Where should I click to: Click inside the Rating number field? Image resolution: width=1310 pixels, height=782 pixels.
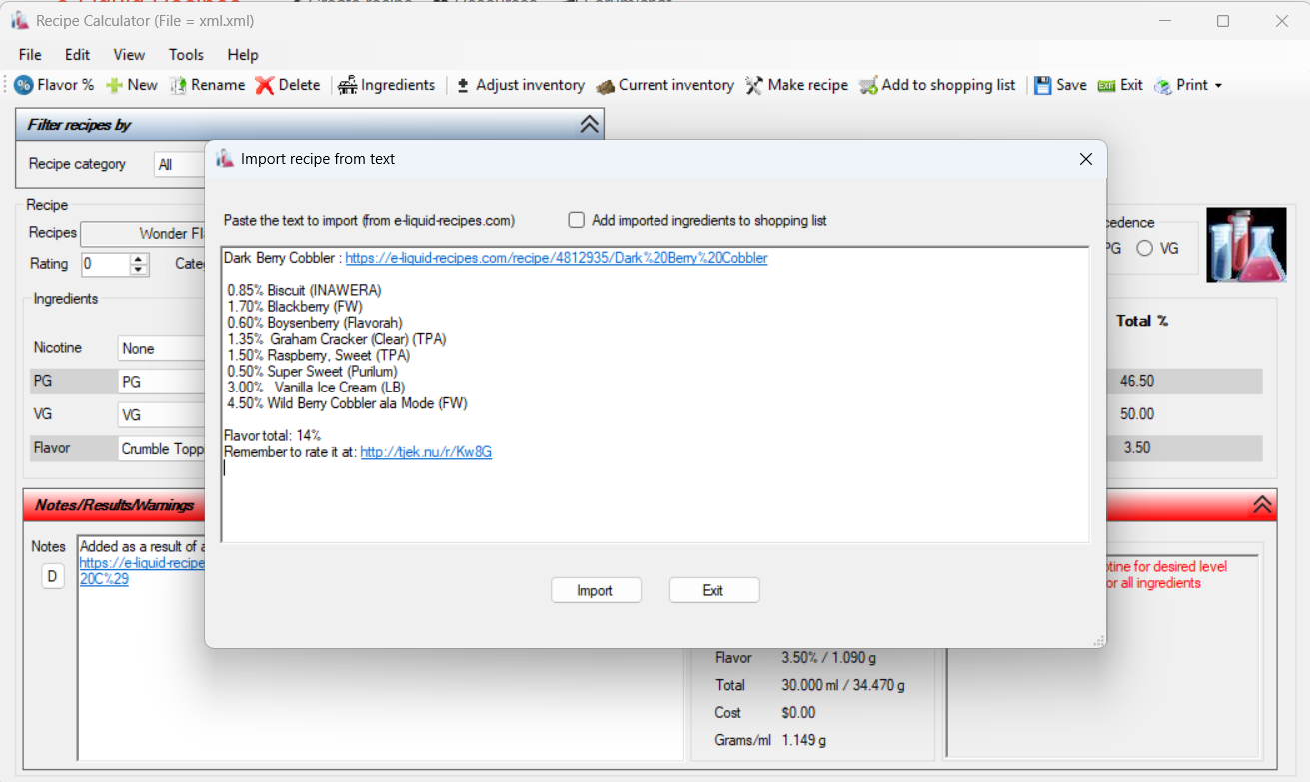pyautogui.click(x=106, y=264)
